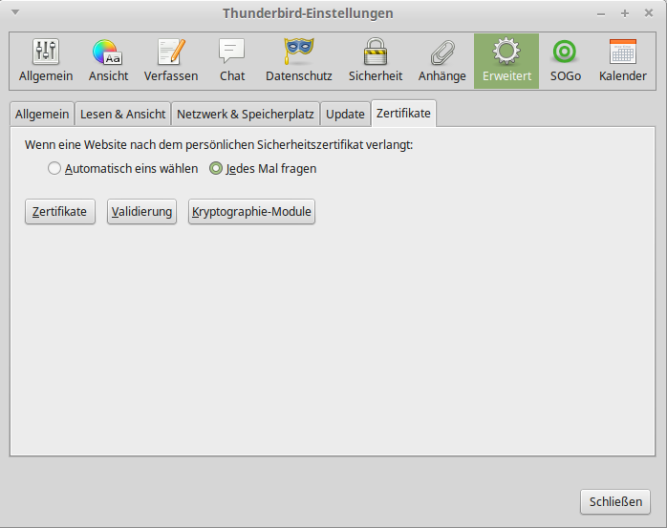Switch to the Update tab
Image resolution: width=667 pixels, height=528 pixels.
click(x=345, y=114)
